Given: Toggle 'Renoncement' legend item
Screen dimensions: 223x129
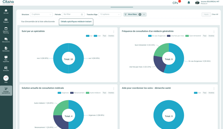Looking at the screenshot, I should click(77, 93).
